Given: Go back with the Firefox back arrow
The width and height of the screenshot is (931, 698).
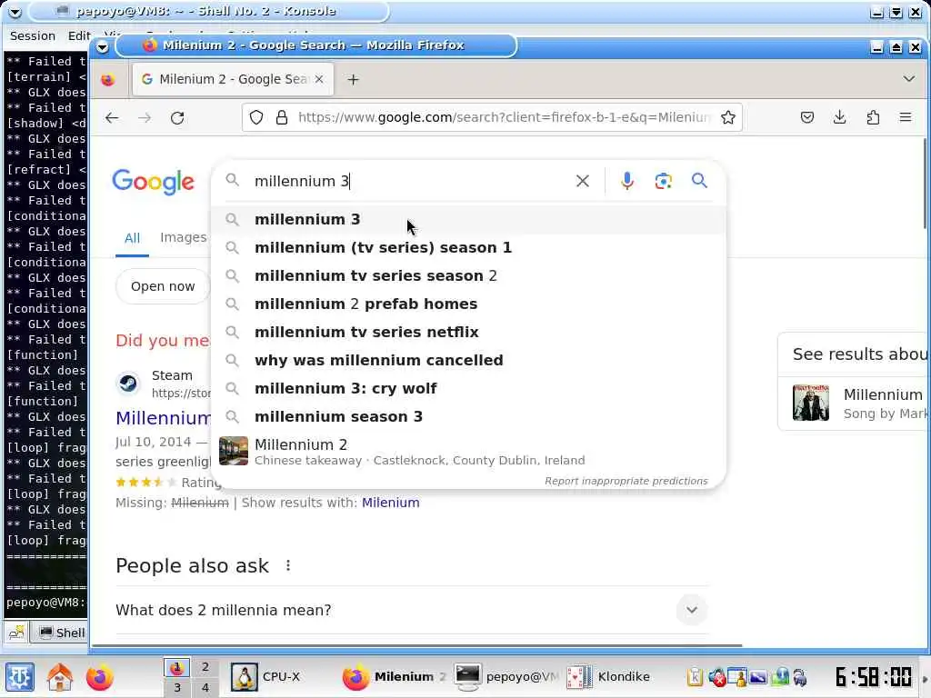Looking at the screenshot, I should point(112,117).
